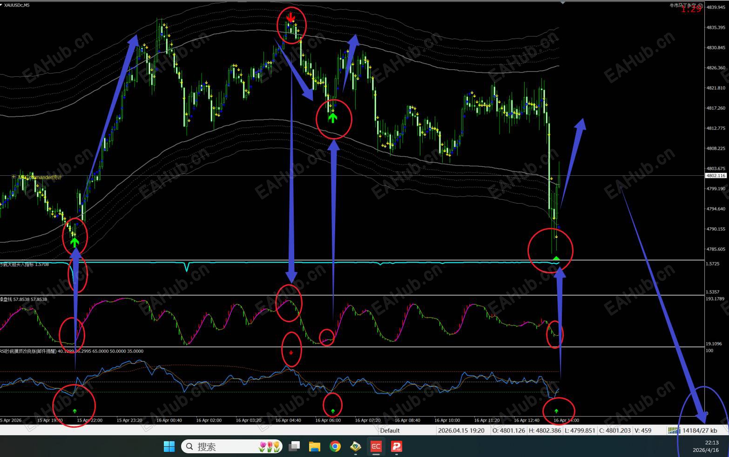This screenshot has width=729, height=457.
Task: Launch File Explorer from the taskbar
Action: pos(315,447)
